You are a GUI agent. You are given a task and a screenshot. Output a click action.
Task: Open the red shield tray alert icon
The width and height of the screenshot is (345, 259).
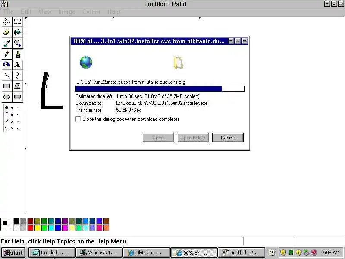314,253
